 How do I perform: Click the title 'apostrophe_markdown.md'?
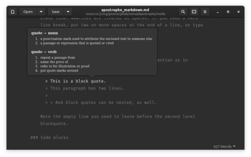[125, 10]
